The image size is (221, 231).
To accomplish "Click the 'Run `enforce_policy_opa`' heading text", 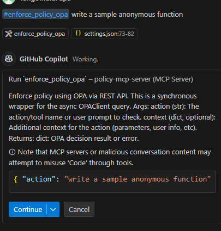I will click(48, 79).
